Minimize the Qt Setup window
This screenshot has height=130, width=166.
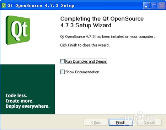pyautogui.click(x=146, y=6)
